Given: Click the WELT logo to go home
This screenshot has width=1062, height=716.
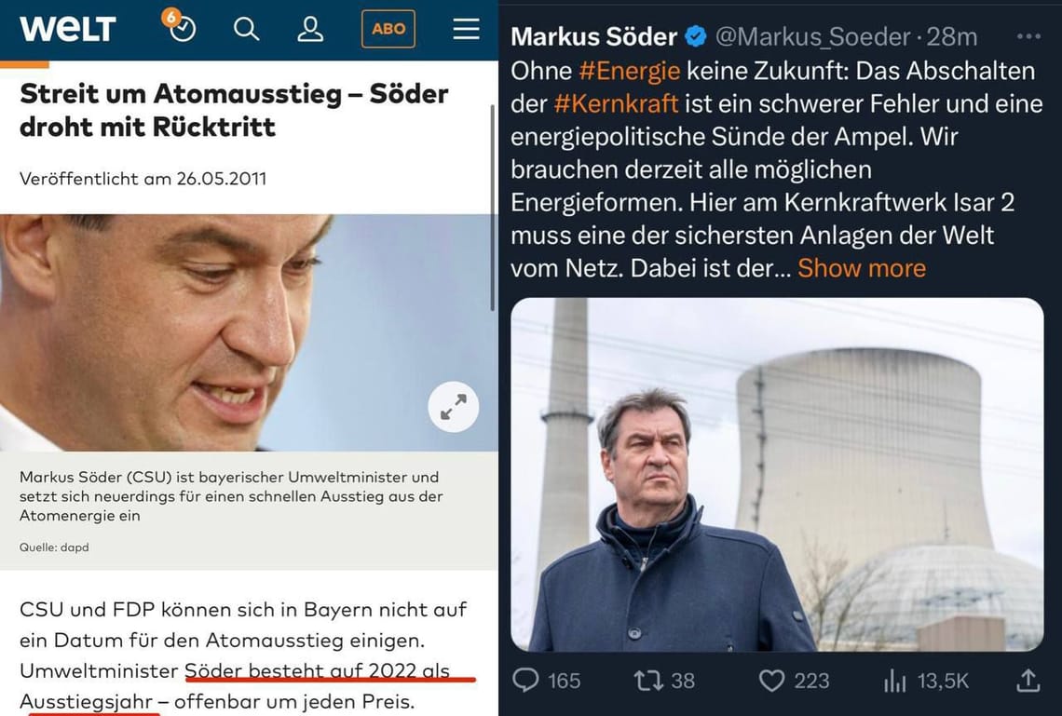Looking at the screenshot, I should 67,29.
